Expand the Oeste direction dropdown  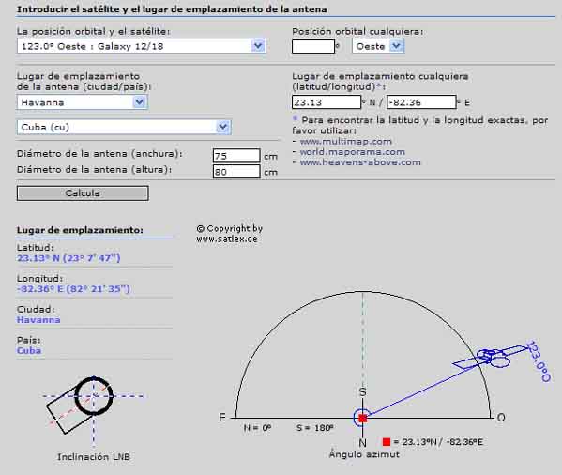378,46
